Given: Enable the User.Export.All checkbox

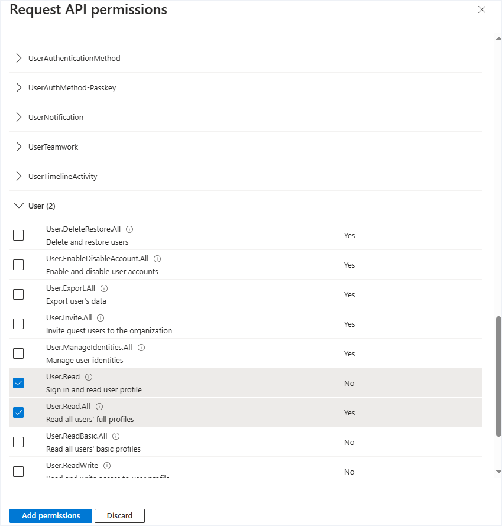Looking at the screenshot, I should pos(18,294).
